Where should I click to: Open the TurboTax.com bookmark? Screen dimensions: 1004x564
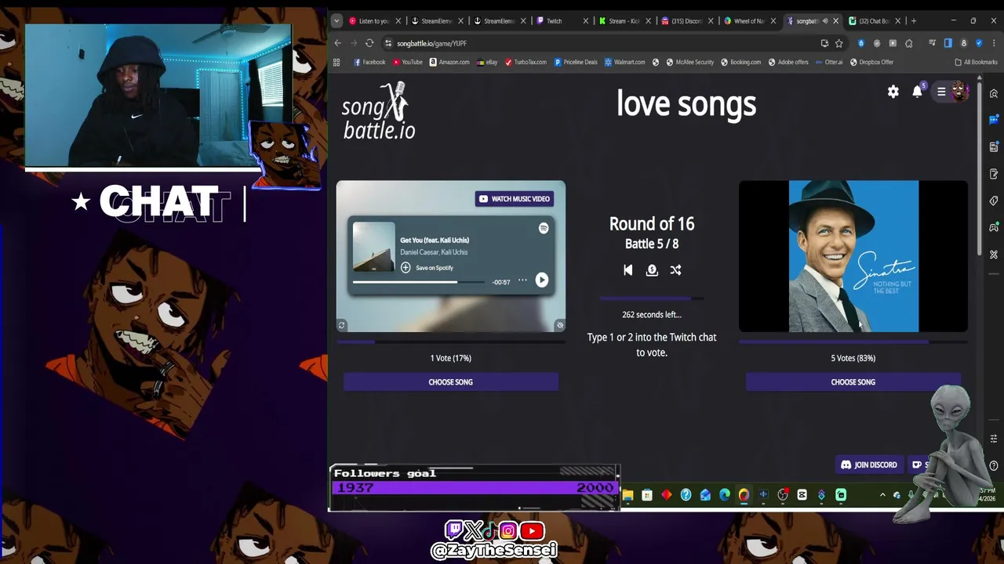click(526, 62)
